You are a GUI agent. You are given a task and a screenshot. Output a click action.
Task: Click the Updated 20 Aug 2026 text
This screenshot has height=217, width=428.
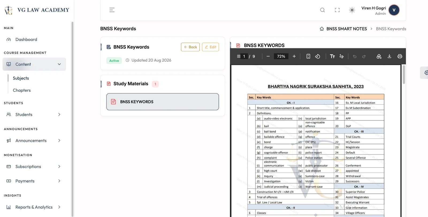click(151, 60)
